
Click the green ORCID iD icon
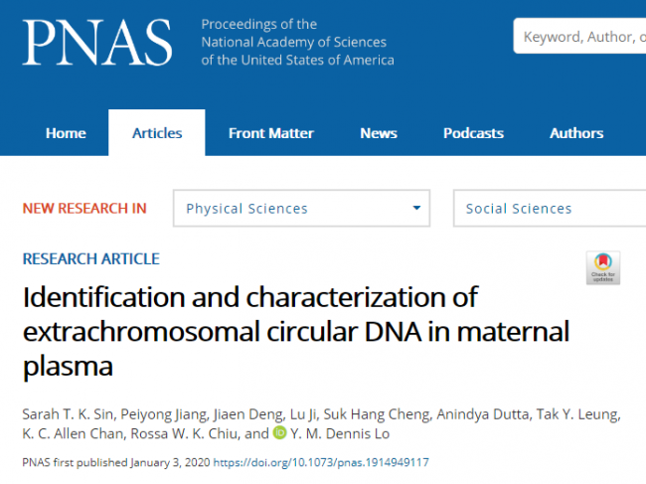[x=279, y=433]
